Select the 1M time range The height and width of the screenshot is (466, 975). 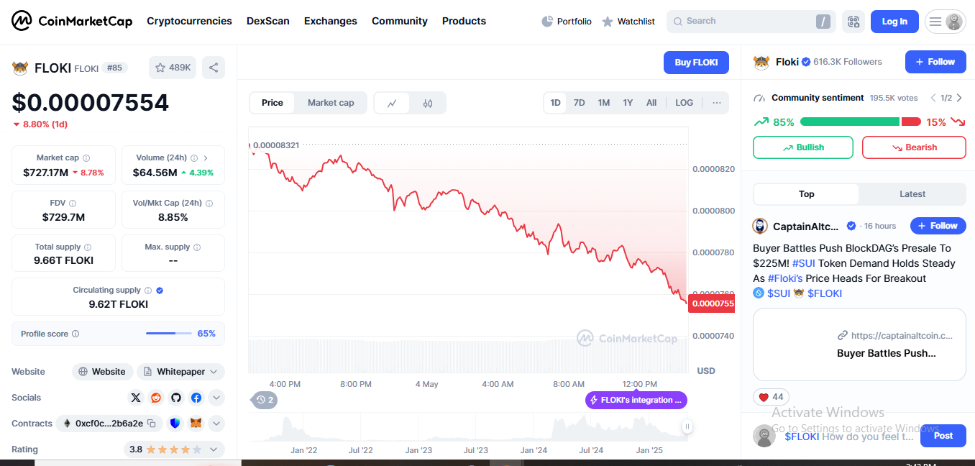click(604, 103)
